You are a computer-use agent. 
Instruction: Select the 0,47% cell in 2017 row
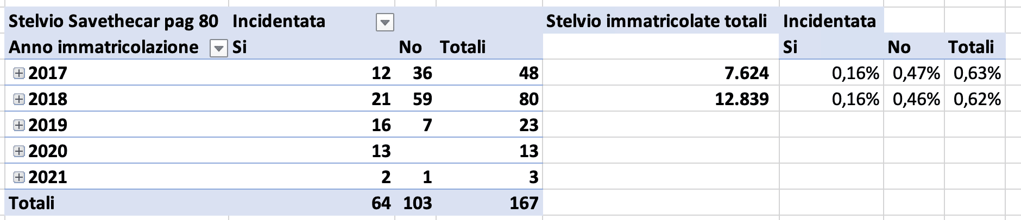coord(916,73)
